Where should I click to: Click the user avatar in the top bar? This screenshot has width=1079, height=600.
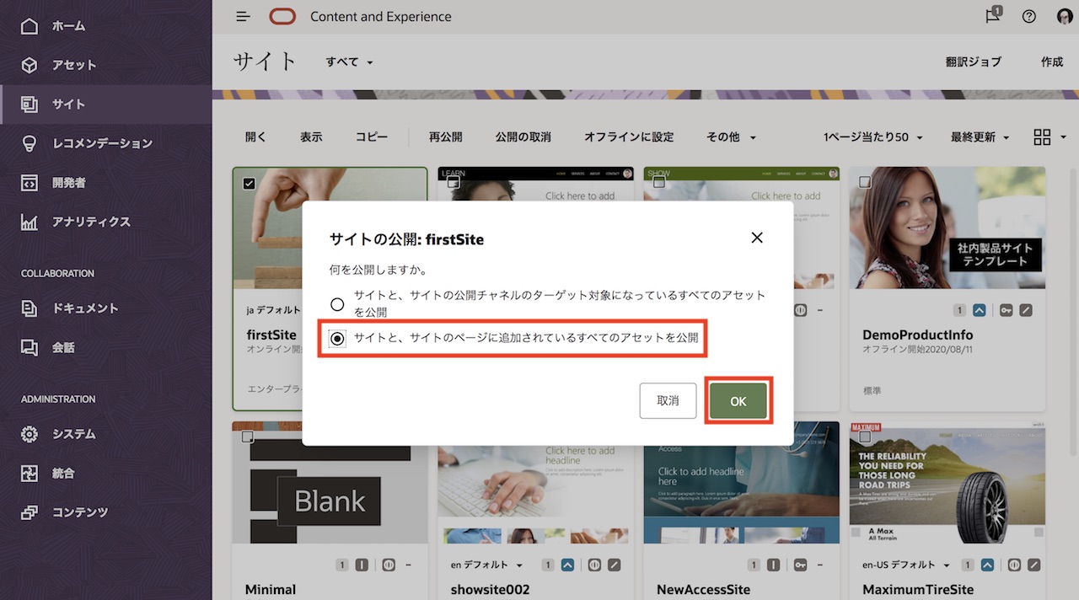click(1064, 16)
